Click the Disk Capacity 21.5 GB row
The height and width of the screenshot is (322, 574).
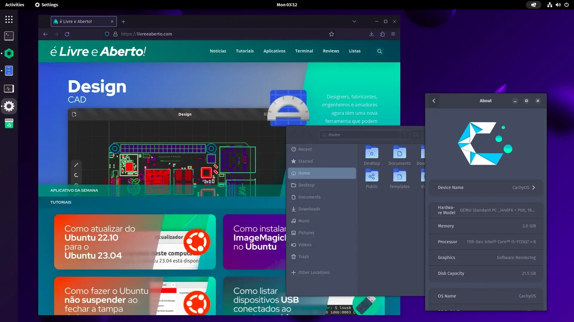(486, 273)
